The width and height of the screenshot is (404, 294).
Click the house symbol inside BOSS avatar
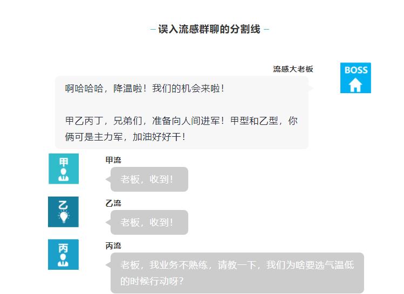click(355, 85)
